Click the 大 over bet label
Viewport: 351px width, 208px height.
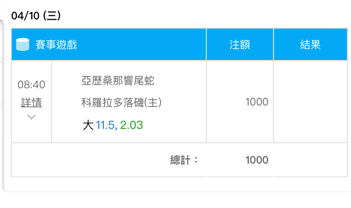coord(88,125)
